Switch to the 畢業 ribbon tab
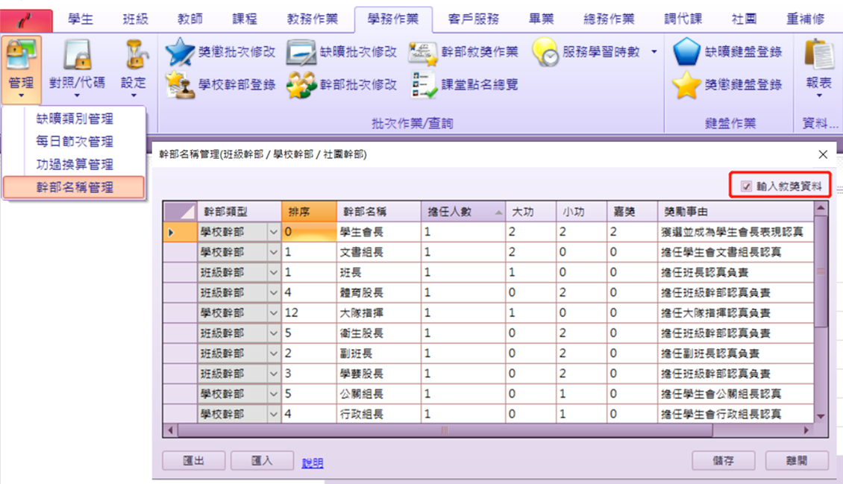The width and height of the screenshot is (843, 484). [x=542, y=19]
